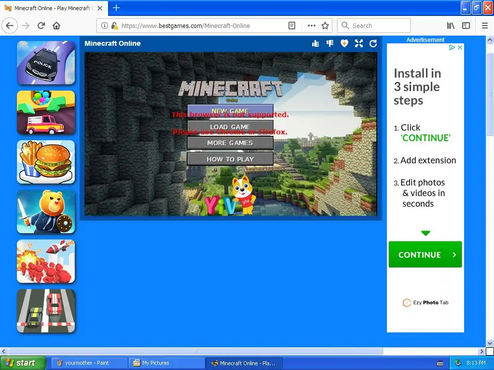The width and height of the screenshot is (494, 370).
Task: Open the red crowd rocket game thumbnail
Action: [46, 261]
